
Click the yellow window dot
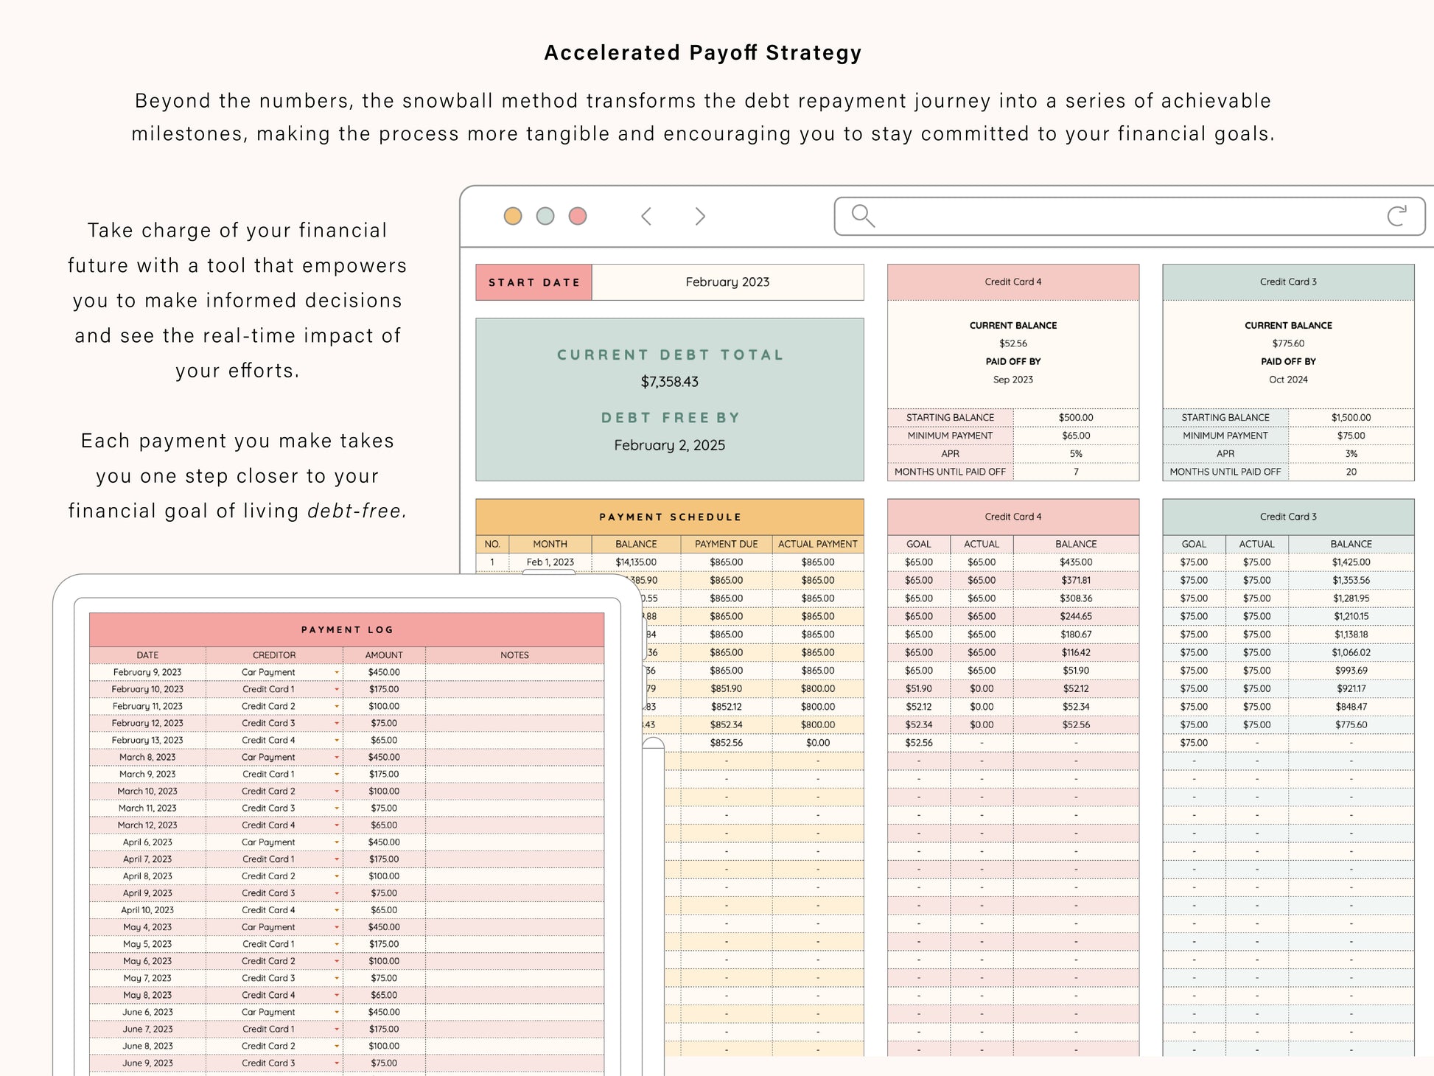513,216
